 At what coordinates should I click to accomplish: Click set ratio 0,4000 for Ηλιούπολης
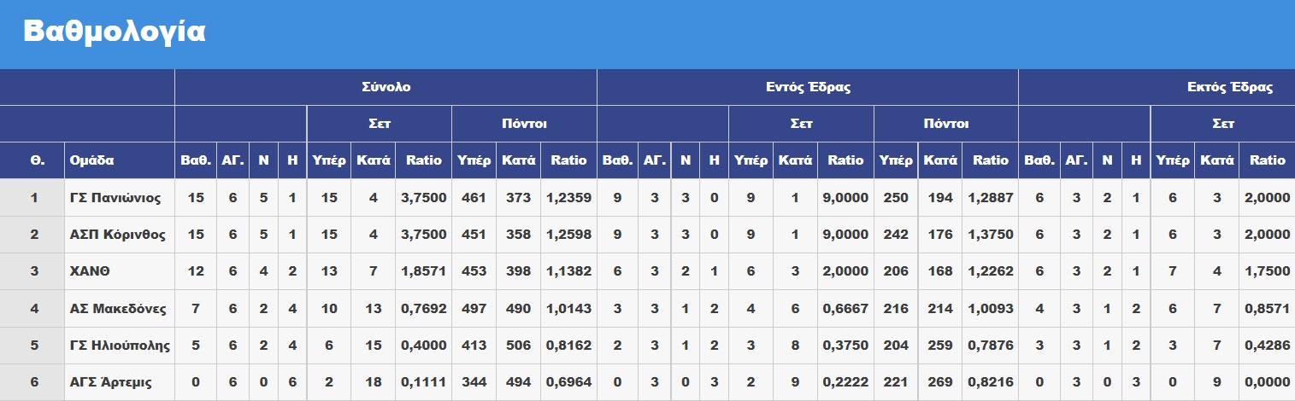click(x=424, y=346)
